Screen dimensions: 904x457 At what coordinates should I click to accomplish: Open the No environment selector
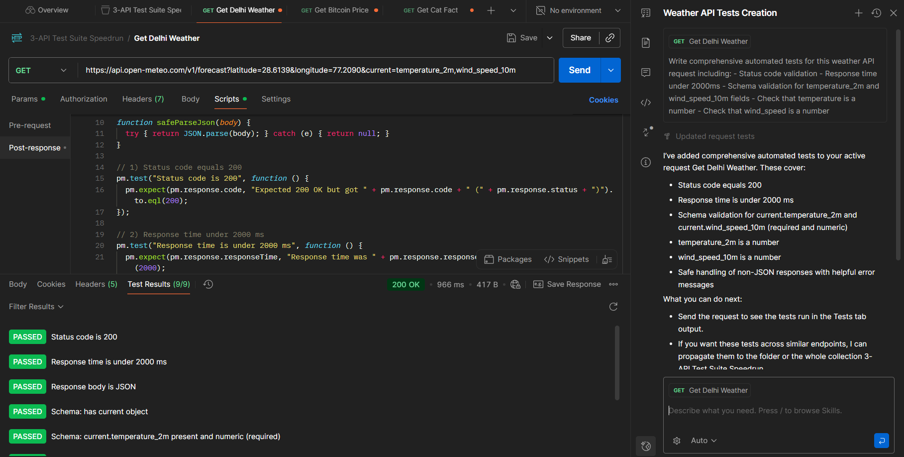(x=578, y=10)
